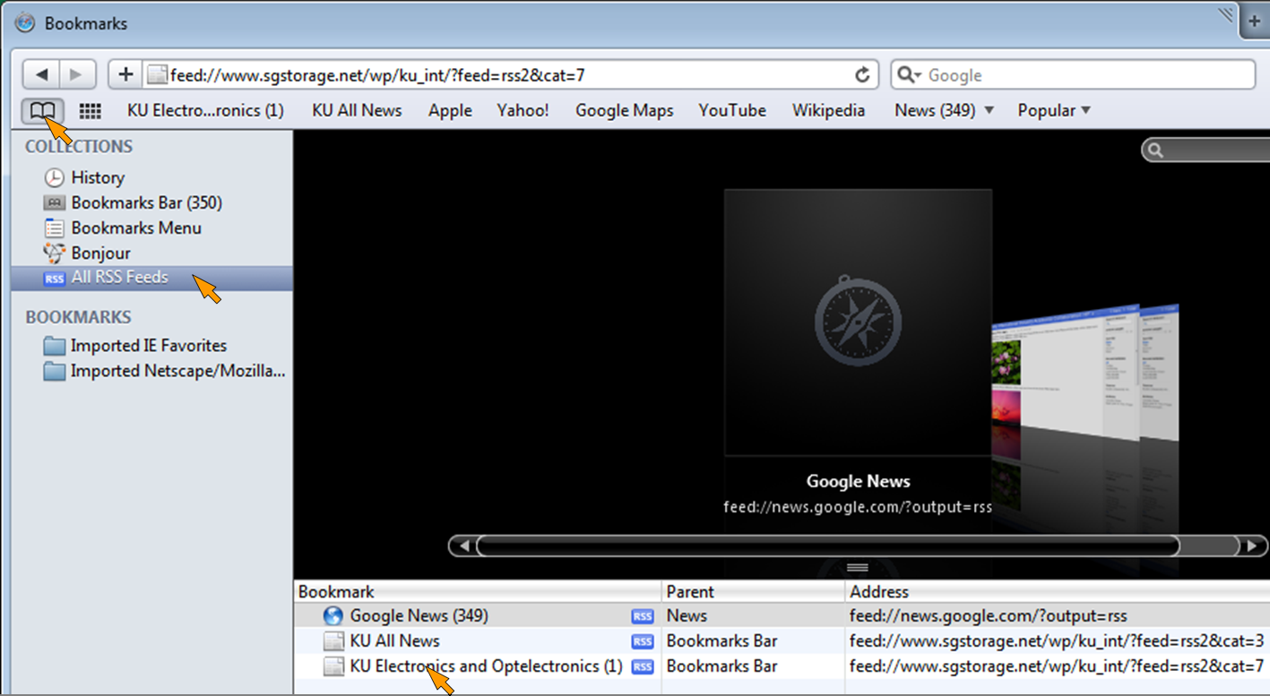Open the Google Maps bookmark
Screen dimensions: 1270x696
pos(624,111)
